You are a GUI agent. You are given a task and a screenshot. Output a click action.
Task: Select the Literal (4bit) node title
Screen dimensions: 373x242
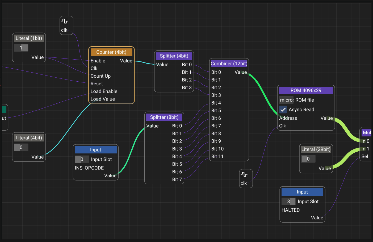coord(29,138)
